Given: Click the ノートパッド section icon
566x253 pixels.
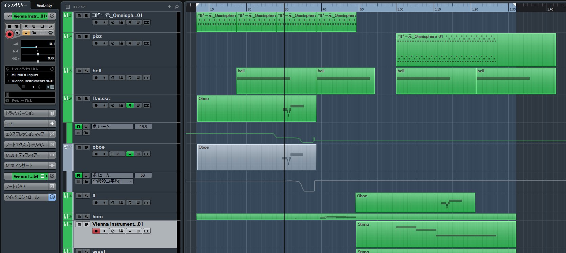Looking at the screenshot, I should point(52,186).
